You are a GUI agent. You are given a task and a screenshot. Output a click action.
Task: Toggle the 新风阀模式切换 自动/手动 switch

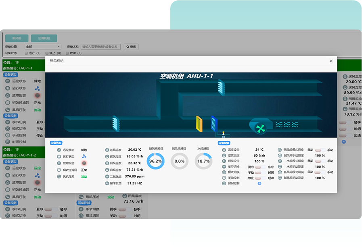[320, 172]
